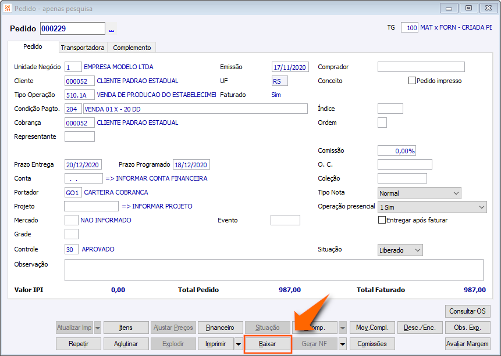Image resolution: width=501 pixels, height=356 pixels.
Task: Click the Avaliar Margem button
Action: tap(467, 344)
